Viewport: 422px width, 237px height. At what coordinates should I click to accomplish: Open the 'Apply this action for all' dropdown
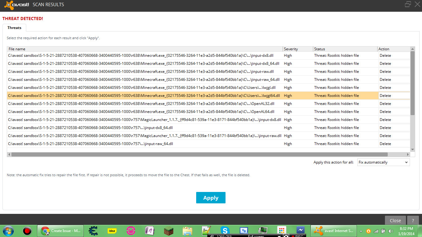pos(383,162)
